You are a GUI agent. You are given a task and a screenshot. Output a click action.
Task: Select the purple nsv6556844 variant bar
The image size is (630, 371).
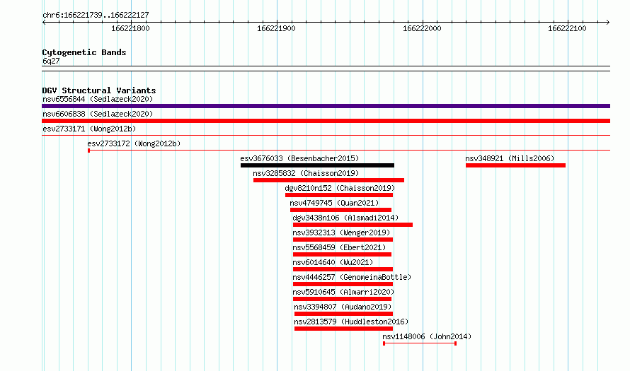pyautogui.click(x=326, y=106)
